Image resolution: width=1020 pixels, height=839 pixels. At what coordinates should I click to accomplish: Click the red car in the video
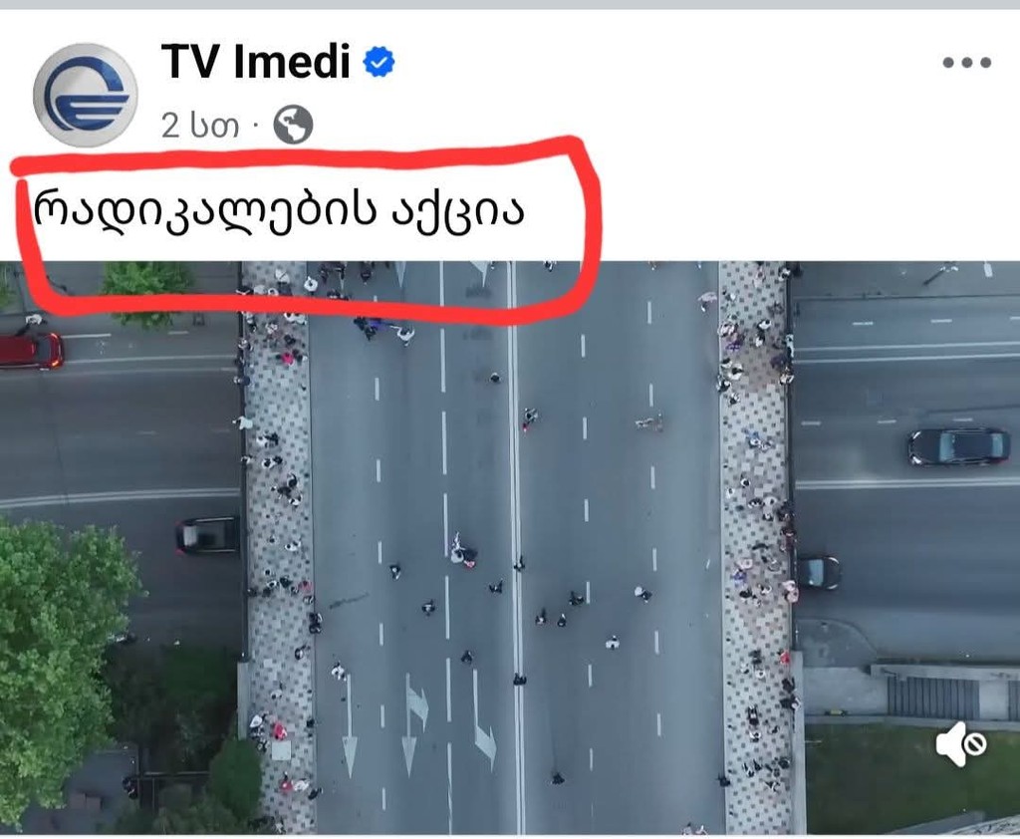(31, 350)
